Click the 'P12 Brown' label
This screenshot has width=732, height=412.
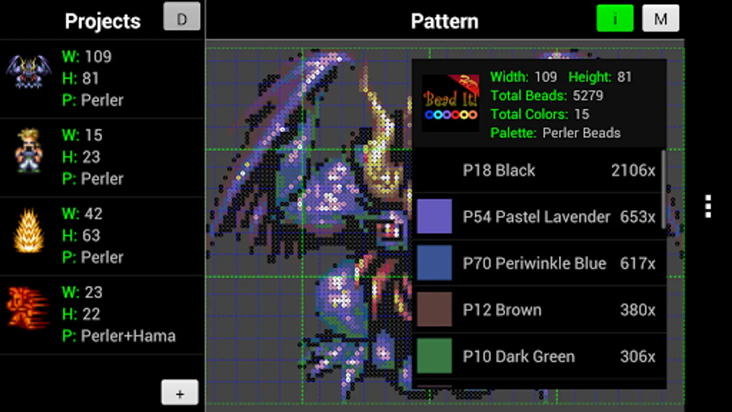pyautogui.click(x=502, y=310)
